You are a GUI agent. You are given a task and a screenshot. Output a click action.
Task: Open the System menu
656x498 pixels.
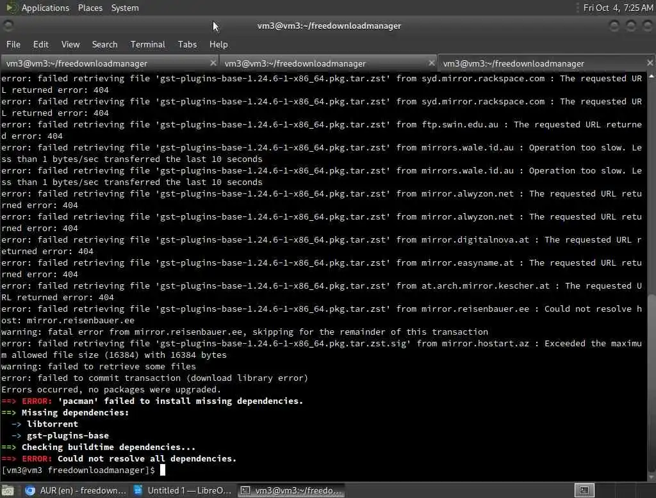coord(125,8)
